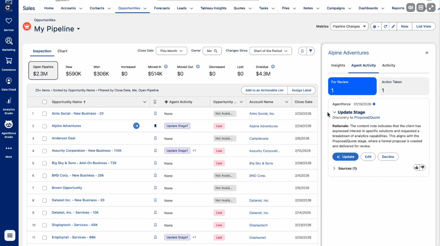Open the funnel filter icon
Viewport: 440px width, 246px height.
click(x=311, y=51)
